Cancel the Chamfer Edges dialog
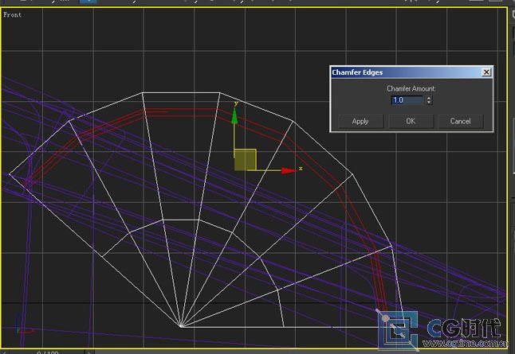Screen dimensions: 515x354 (460, 121)
